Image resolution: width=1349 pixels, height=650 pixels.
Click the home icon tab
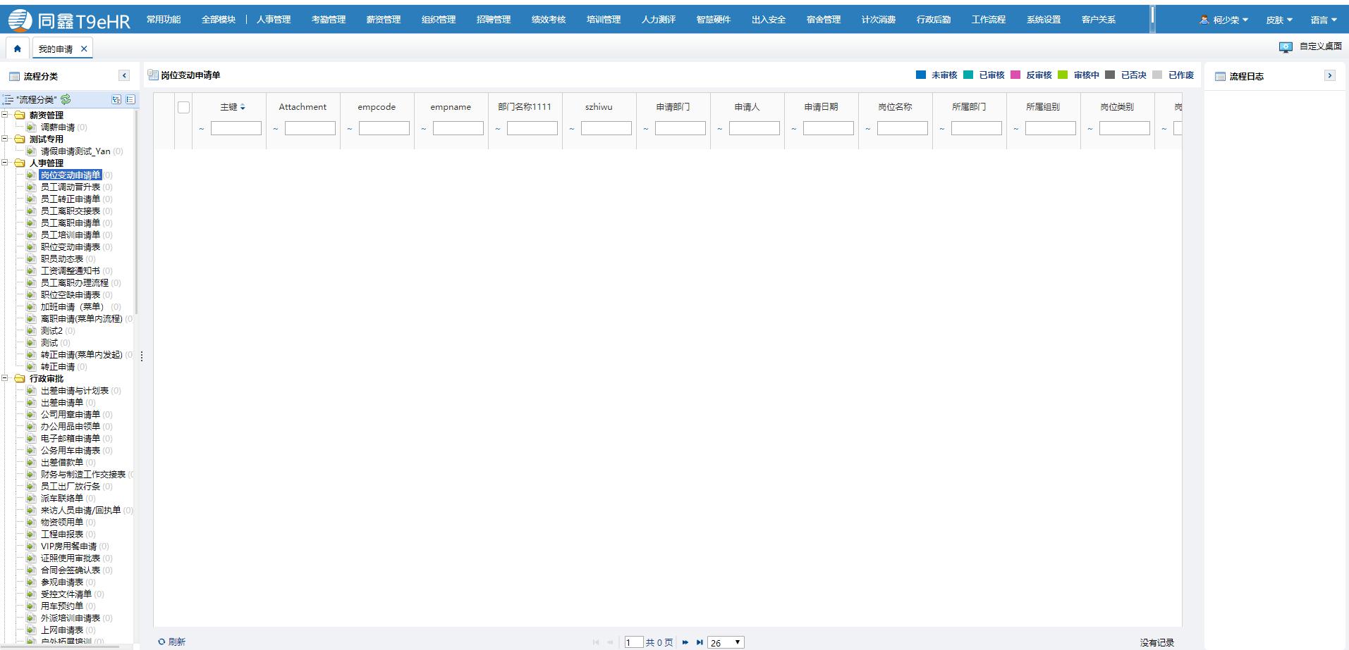tap(17, 49)
